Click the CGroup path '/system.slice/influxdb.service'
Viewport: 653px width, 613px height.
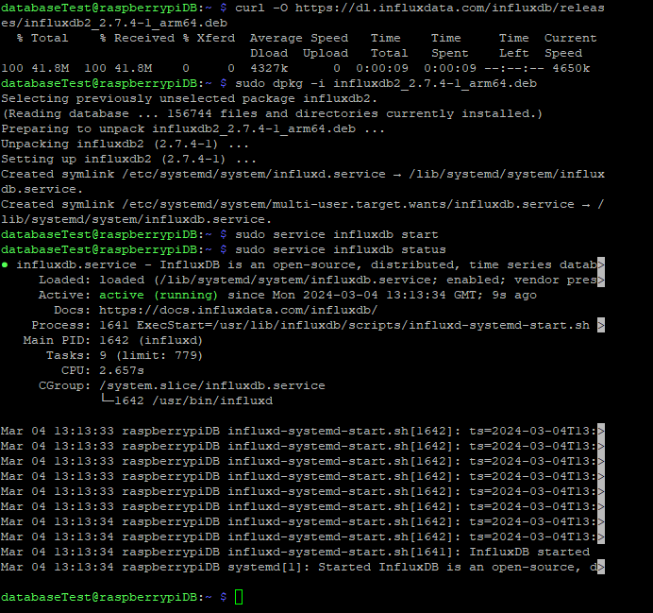pos(212,385)
